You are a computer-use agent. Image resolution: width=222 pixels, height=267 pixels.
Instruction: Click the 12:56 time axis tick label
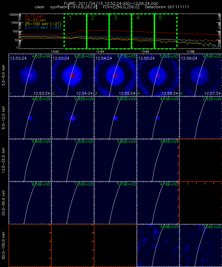point(145,51)
